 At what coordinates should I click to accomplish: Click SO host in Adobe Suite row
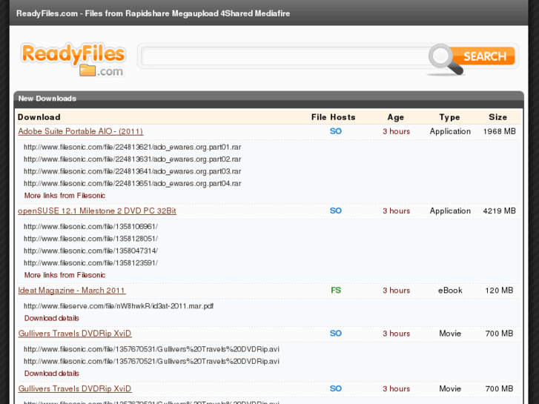coord(336,131)
